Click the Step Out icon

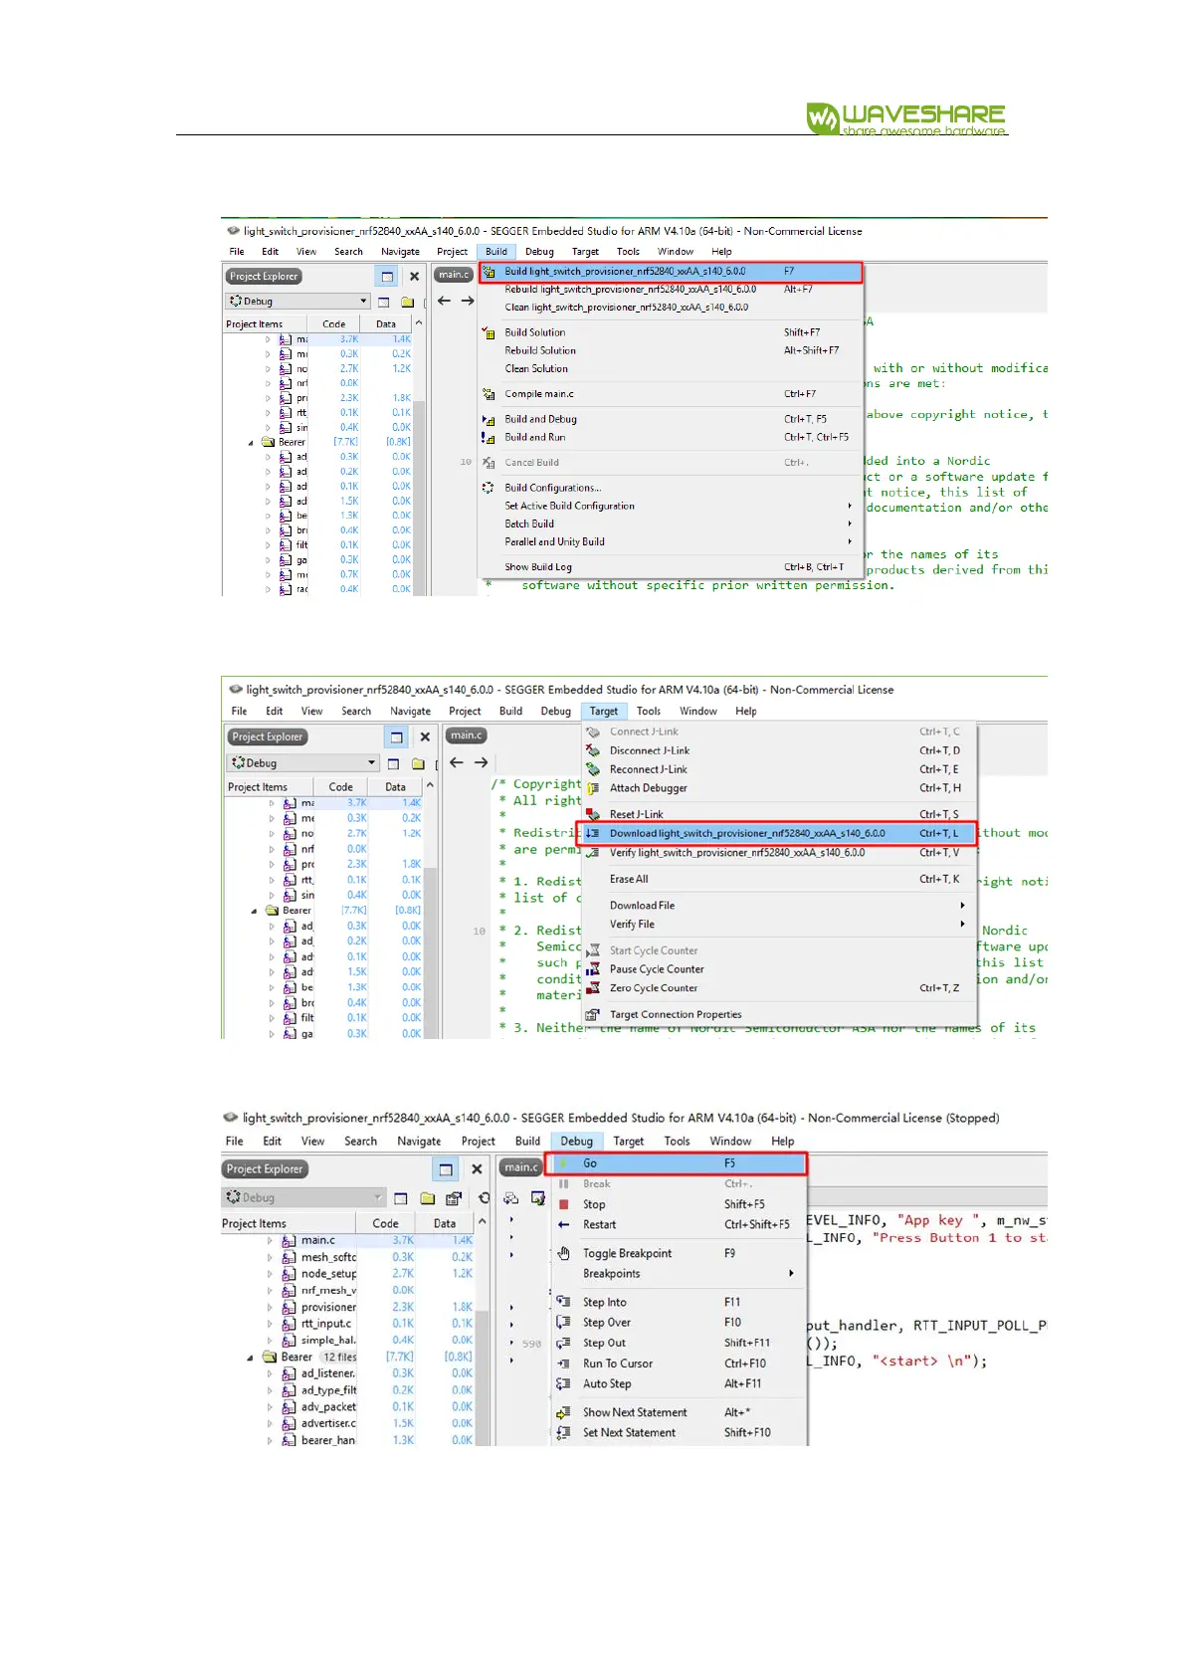click(x=564, y=1344)
